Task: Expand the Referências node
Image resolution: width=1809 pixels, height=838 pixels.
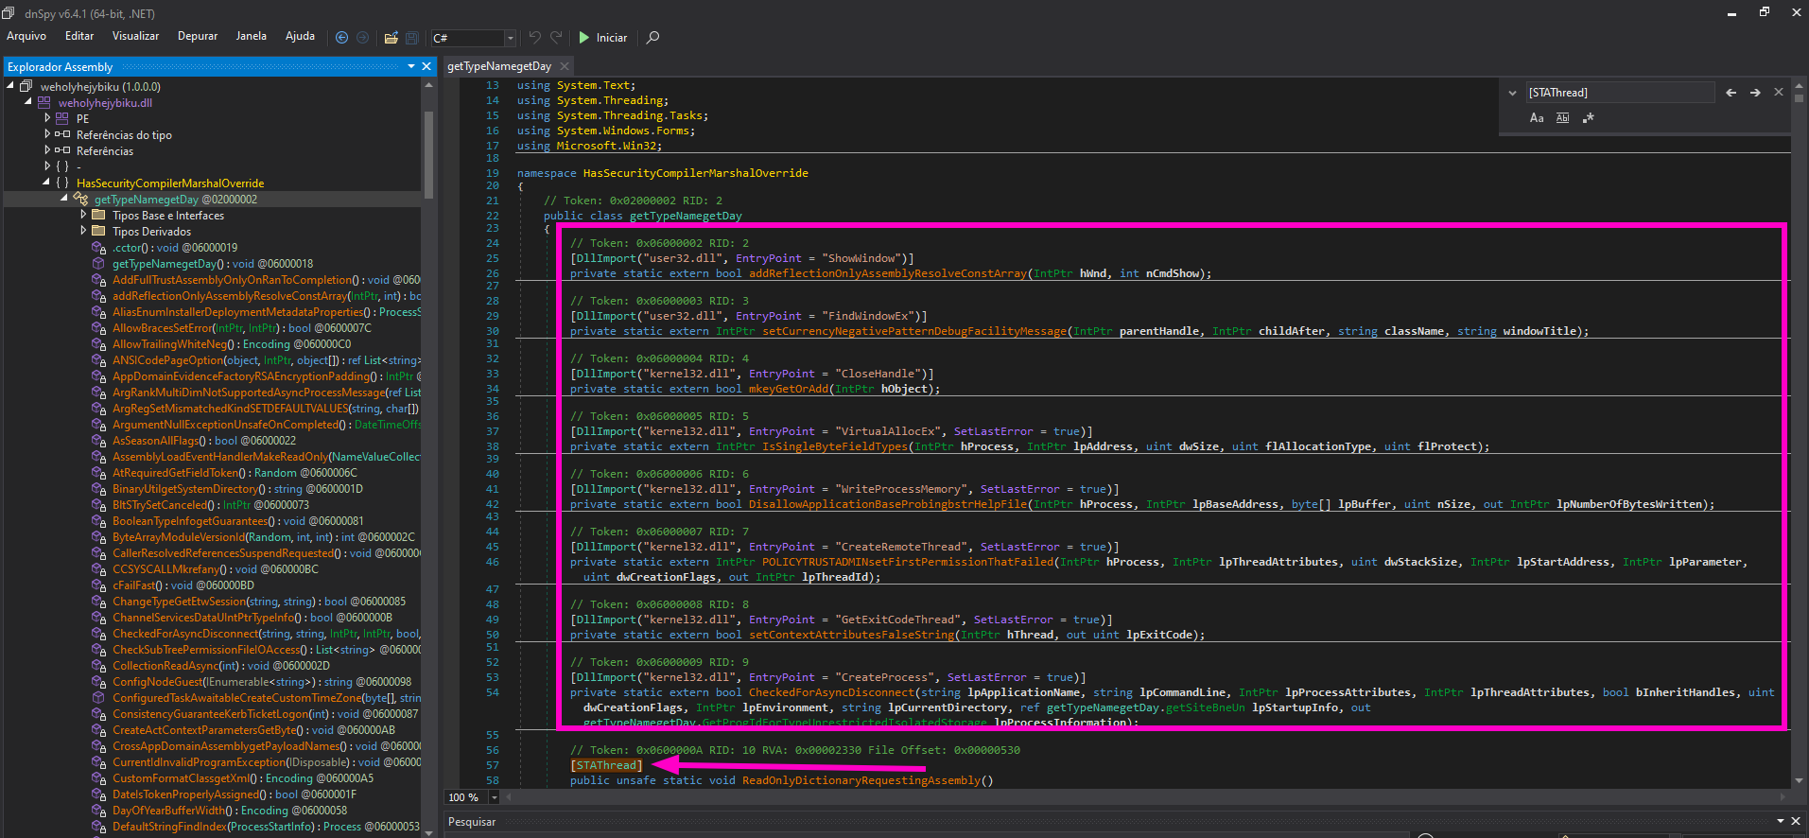Action: [47, 150]
